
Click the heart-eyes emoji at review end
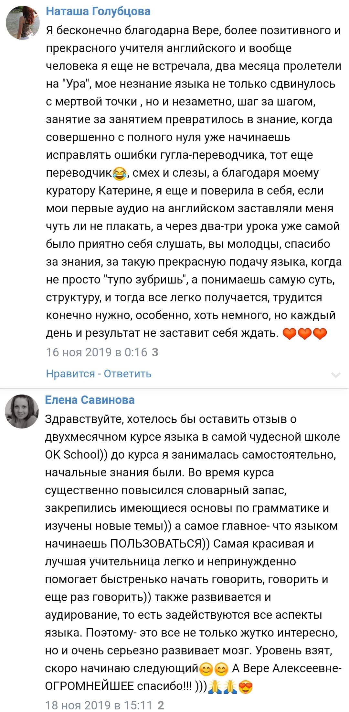[x=246, y=687]
